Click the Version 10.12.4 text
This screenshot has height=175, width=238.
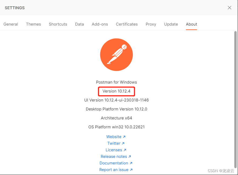[116, 91]
